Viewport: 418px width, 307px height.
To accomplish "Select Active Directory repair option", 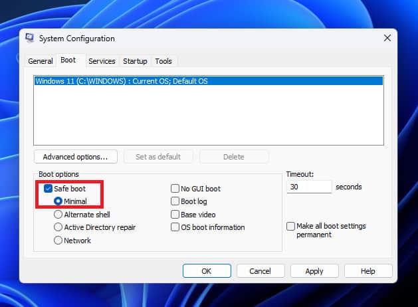I will 58,227.
